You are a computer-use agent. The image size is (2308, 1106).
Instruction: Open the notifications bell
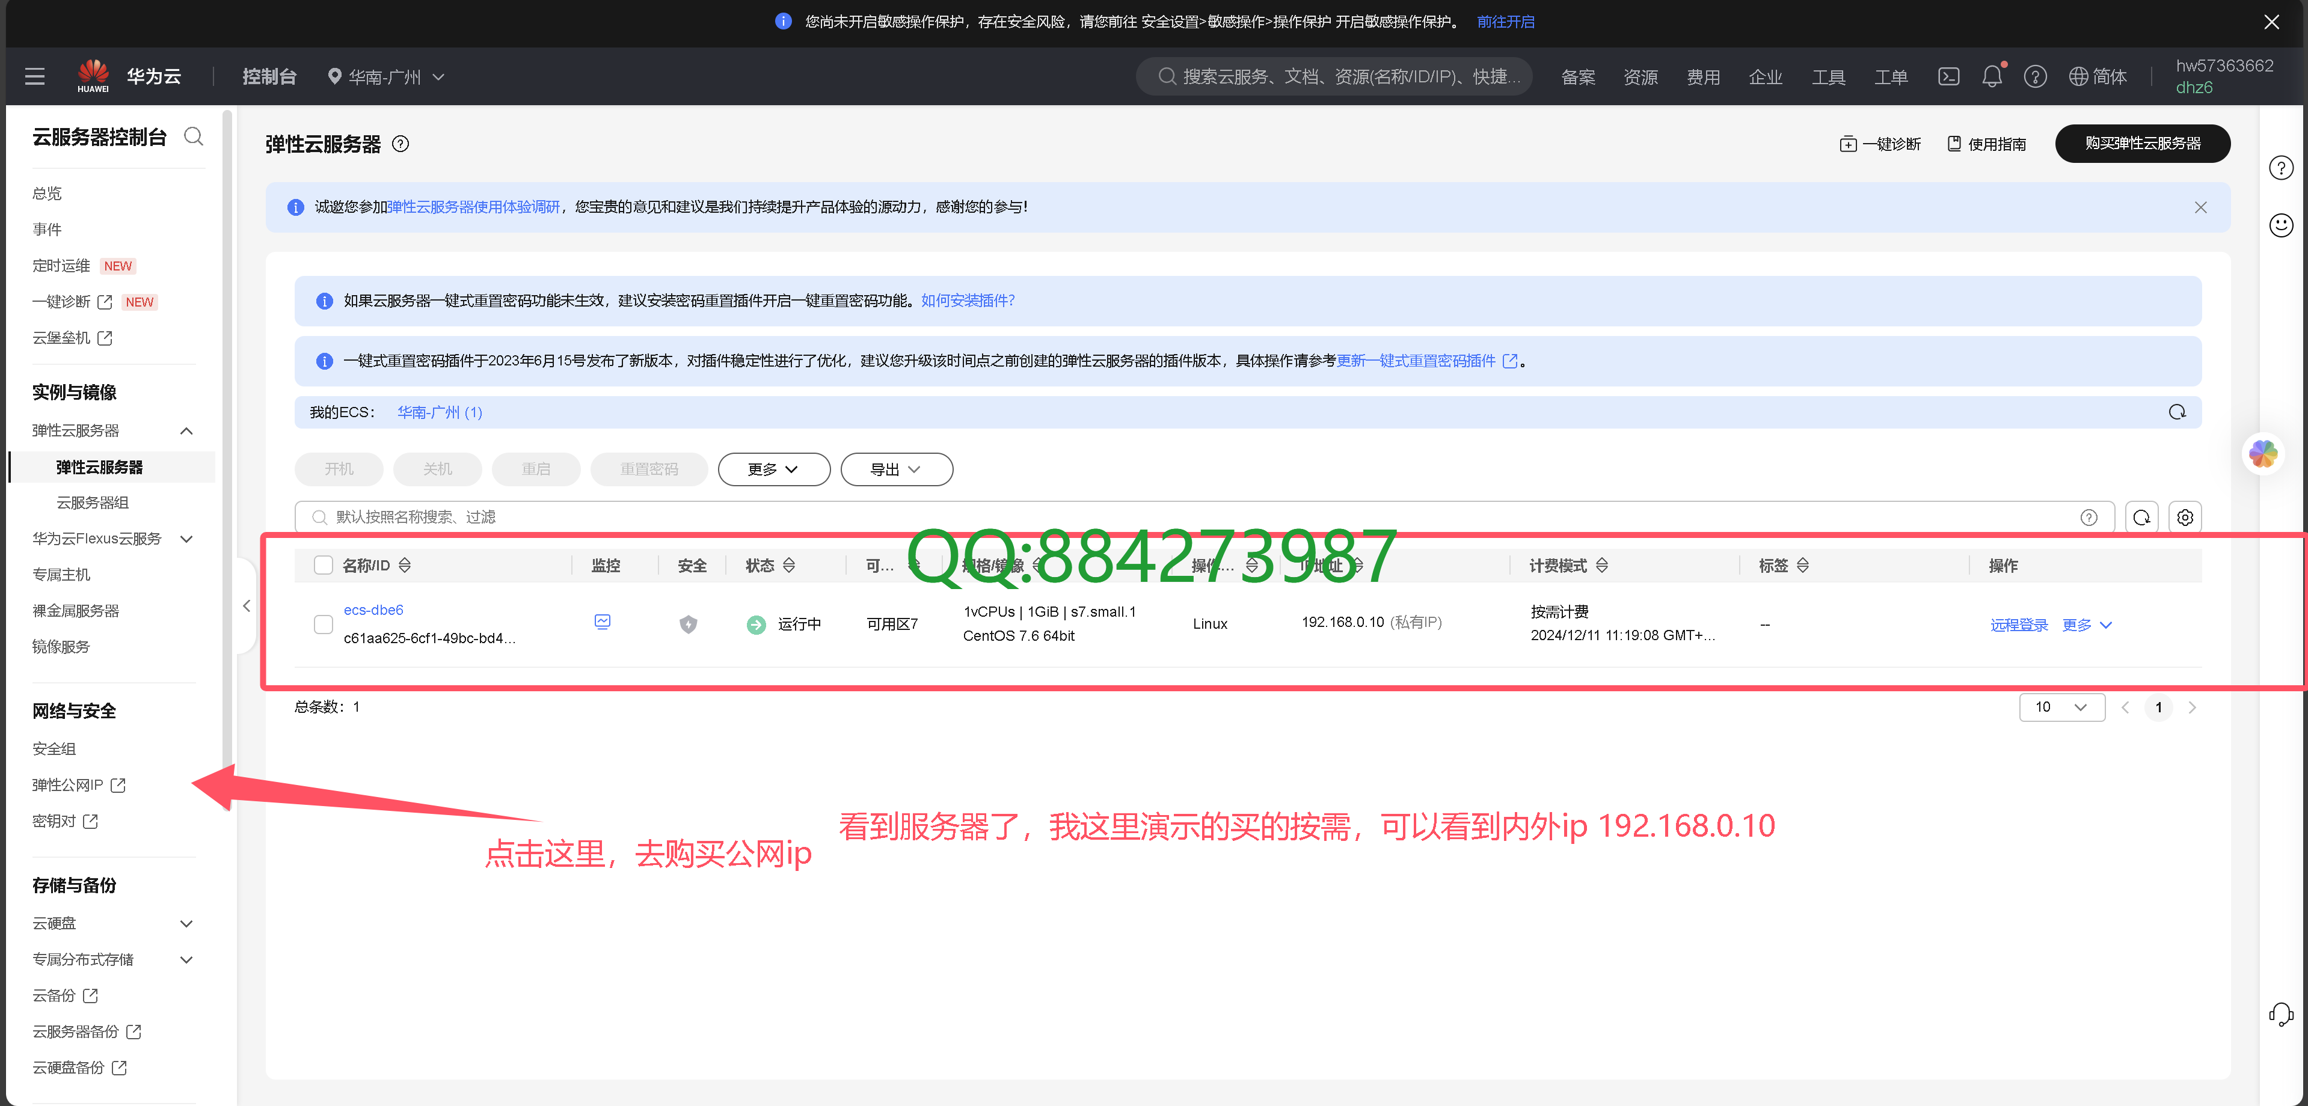tap(1992, 77)
